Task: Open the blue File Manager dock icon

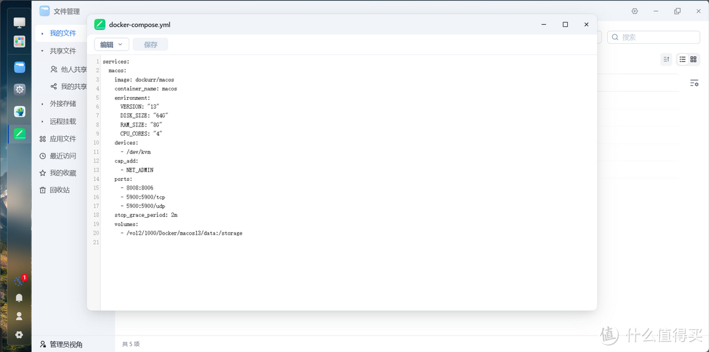Action: tap(20, 68)
